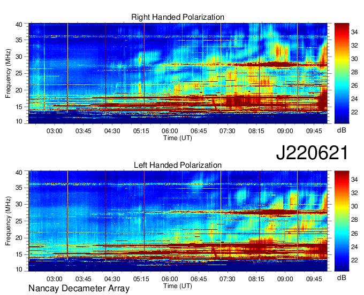This screenshot has height=295, width=364.
Task: Click "09:45" tick of Right Handed plot
Action: (314, 131)
